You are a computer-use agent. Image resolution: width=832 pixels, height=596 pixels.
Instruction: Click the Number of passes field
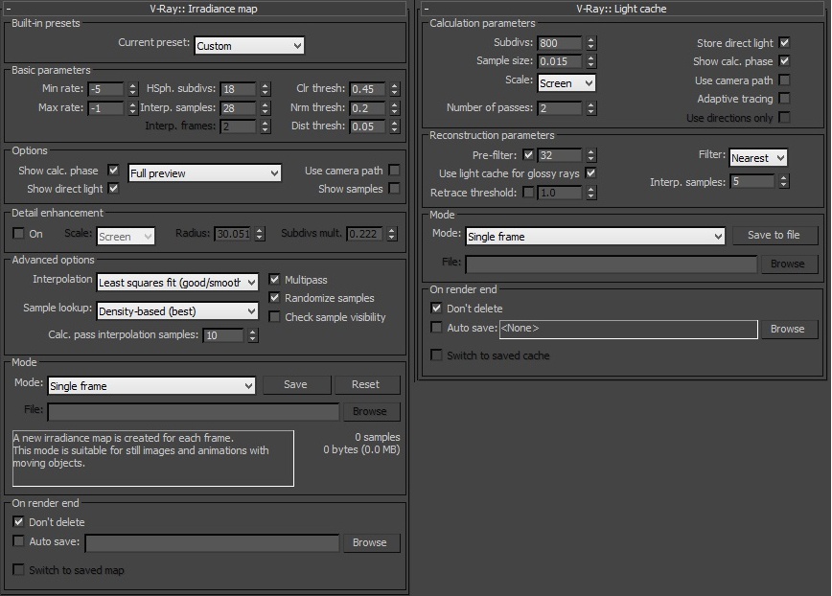tap(560, 108)
